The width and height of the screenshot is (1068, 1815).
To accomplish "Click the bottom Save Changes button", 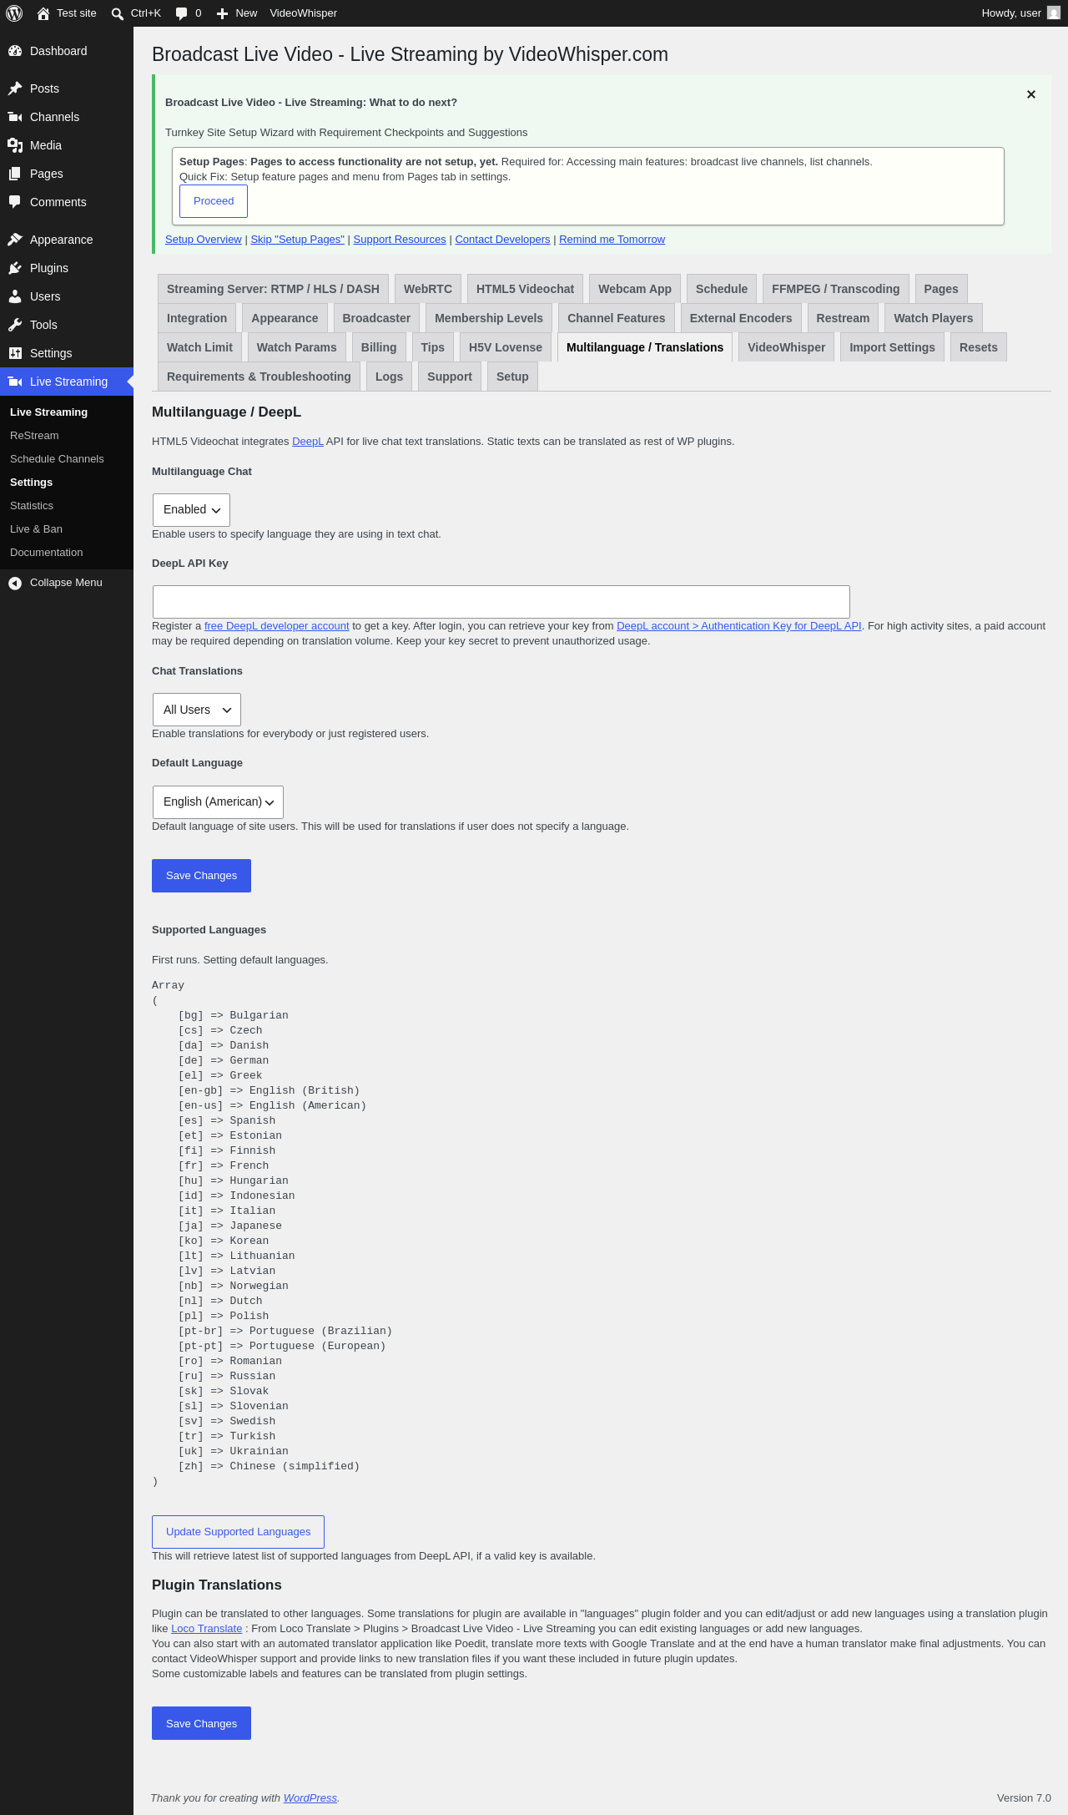I will 201,1723.
